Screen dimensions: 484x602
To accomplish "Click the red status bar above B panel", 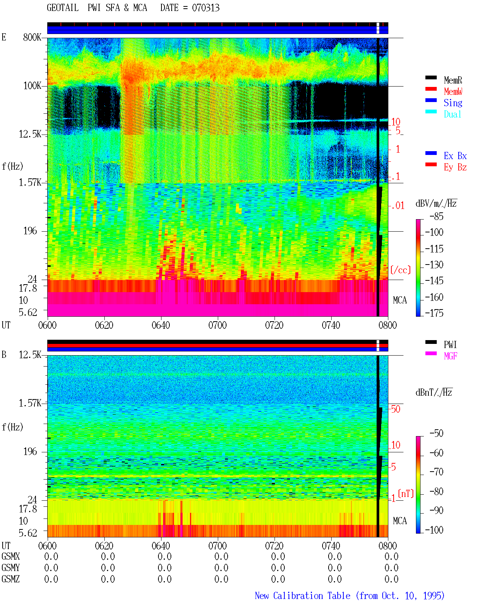I will coord(217,345).
